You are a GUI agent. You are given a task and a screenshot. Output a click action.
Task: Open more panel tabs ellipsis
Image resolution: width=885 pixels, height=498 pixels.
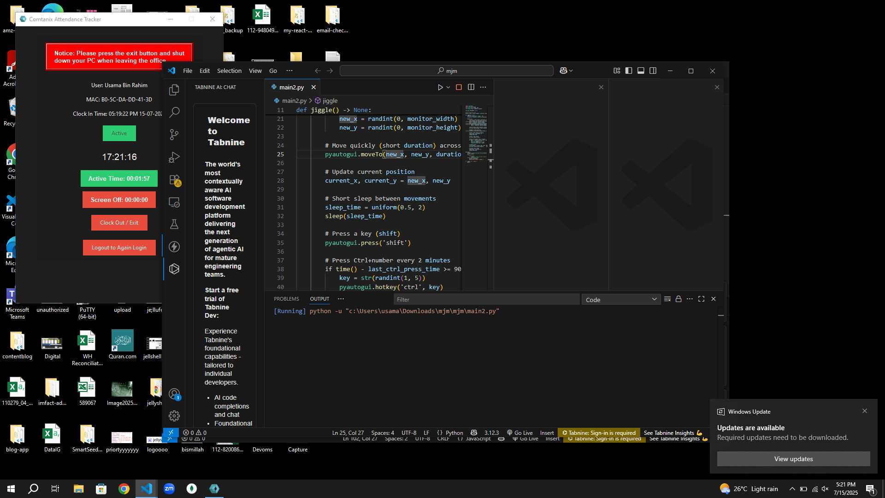(x=341, y=299)
